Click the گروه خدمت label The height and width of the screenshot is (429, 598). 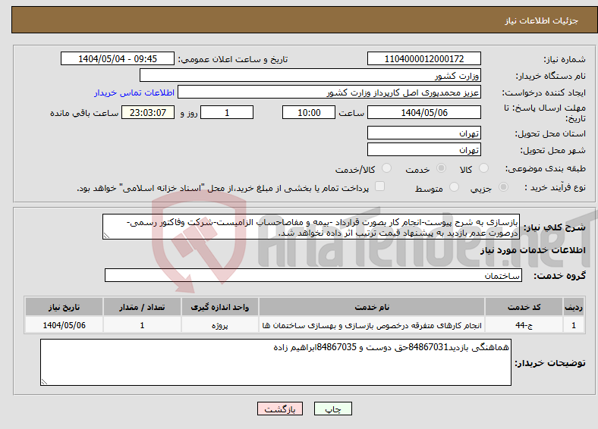click(559, 275)
